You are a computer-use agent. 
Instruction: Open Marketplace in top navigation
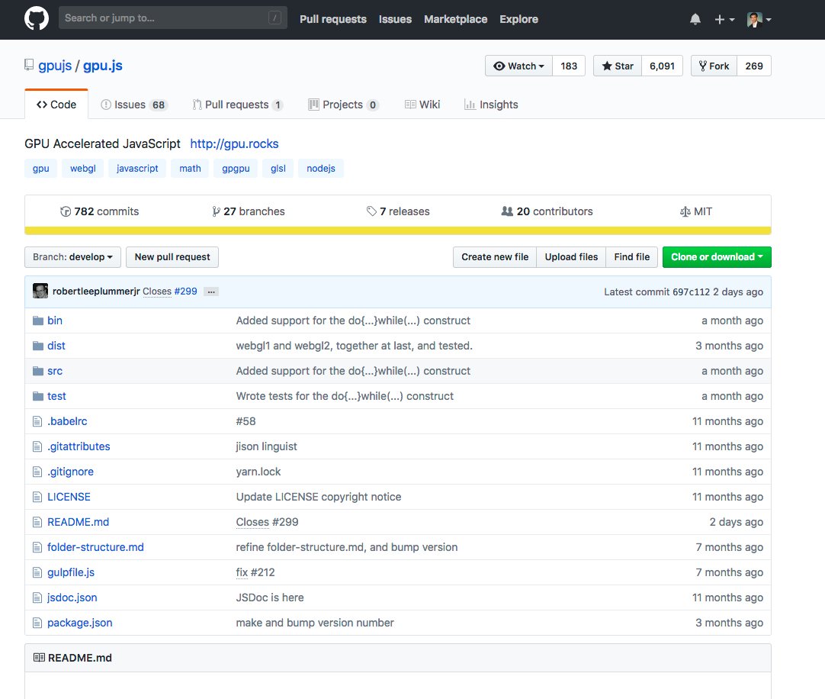(456, 19)
